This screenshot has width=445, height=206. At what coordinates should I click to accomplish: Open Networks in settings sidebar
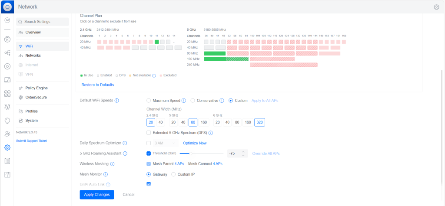[x=33, y=56]
